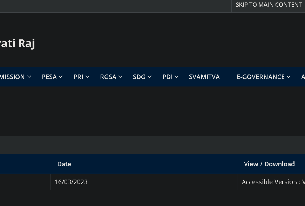Open the SVAMITVA menu item
The width and height of the screenshot is (305, 206).
pos(204,77)
